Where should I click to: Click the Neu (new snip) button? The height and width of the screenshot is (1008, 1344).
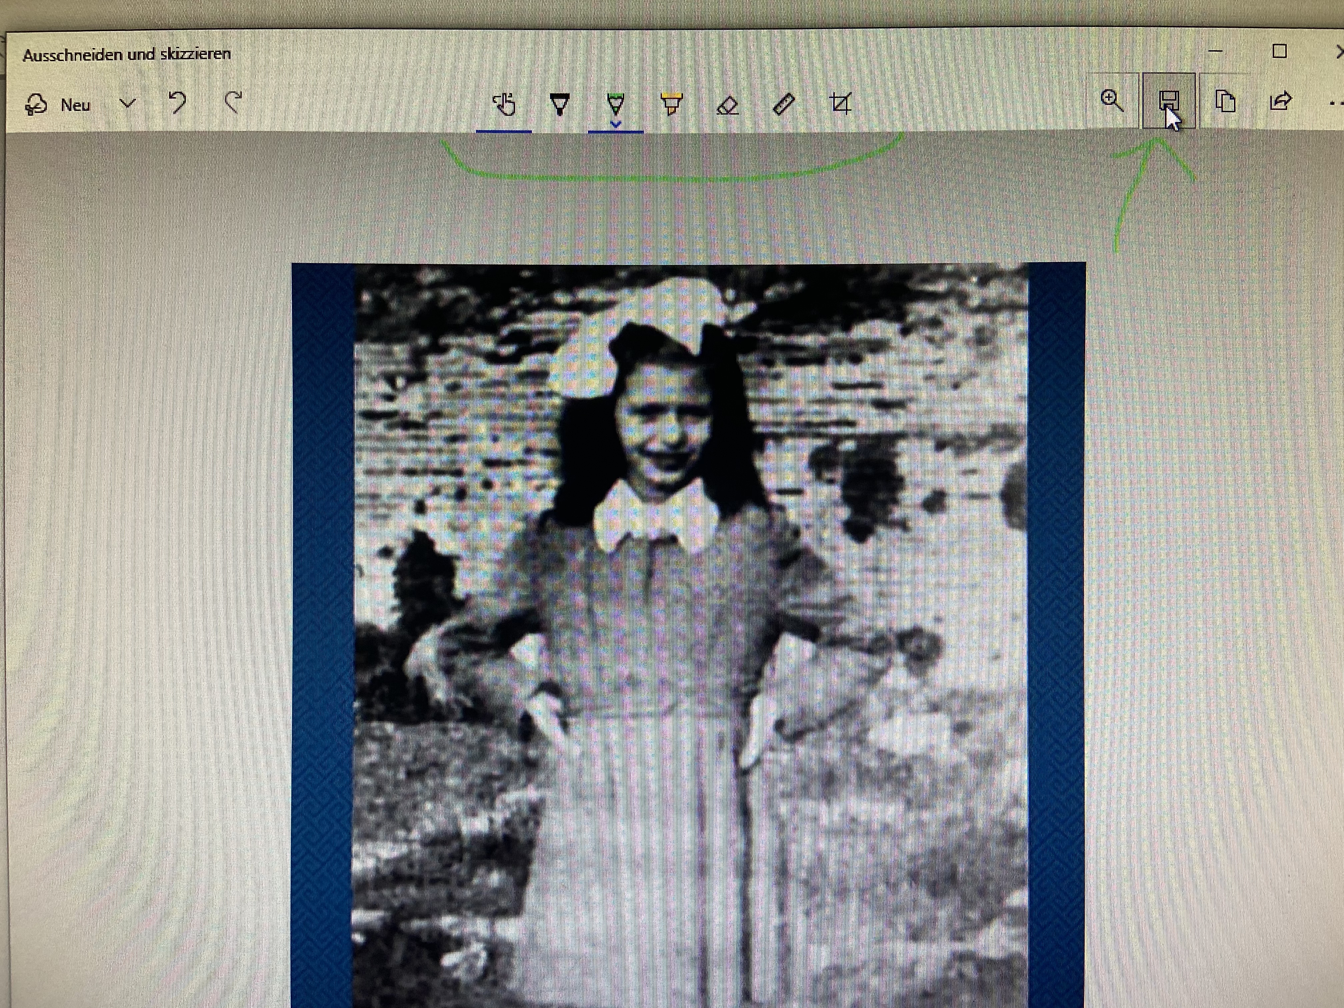pyautogui.click(x=57, y=105)
